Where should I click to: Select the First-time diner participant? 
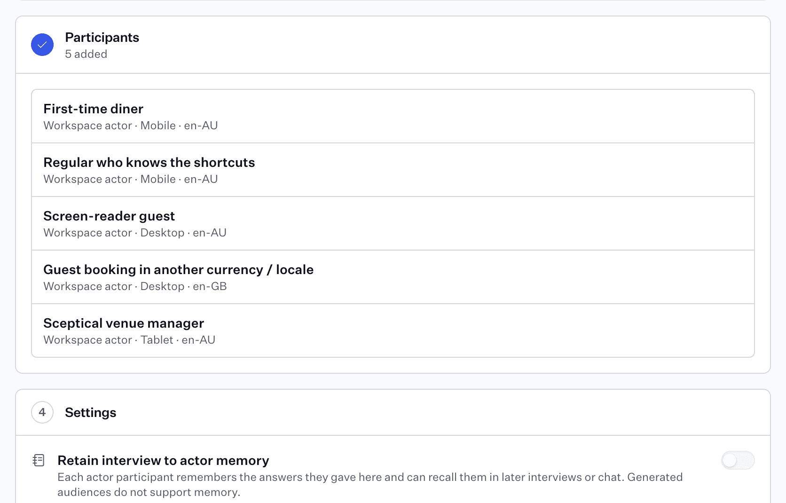click(393, 116)
